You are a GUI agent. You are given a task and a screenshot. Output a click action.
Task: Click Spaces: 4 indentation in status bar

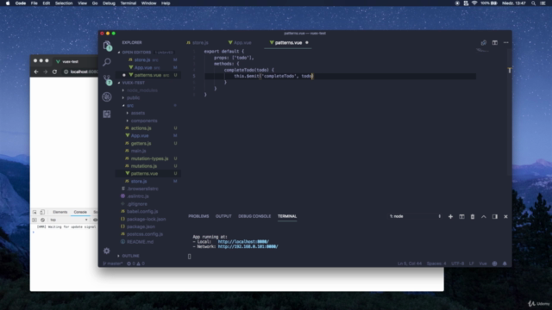pos(436,263)
